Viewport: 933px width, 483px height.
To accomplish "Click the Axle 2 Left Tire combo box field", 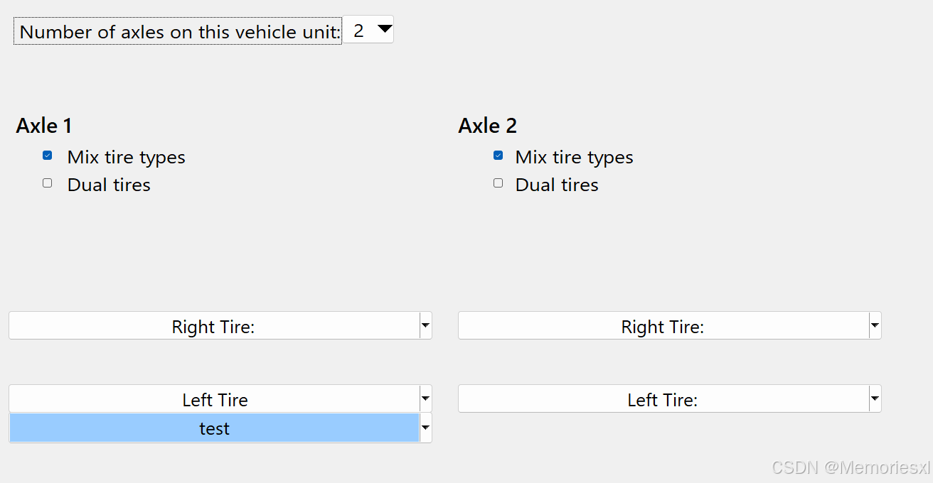I will click(663, 399).
